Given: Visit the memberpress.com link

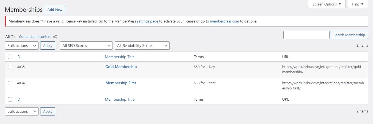Looking at the screenshot, I should (x=224, y=21).
